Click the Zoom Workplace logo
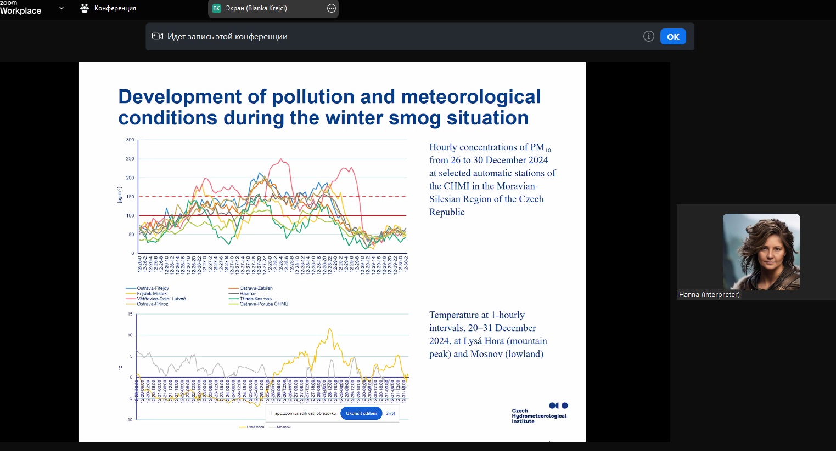The width and height of the screenshot is (836, 451). pyautogui.click(x=21, y=8)
